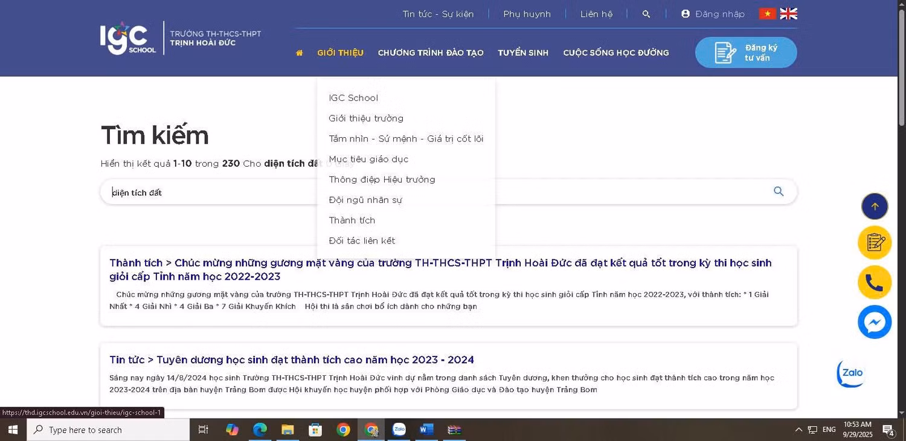Open the yellow registration form icon
This screenshot has height=441, width=906.
tap(875, 242)
